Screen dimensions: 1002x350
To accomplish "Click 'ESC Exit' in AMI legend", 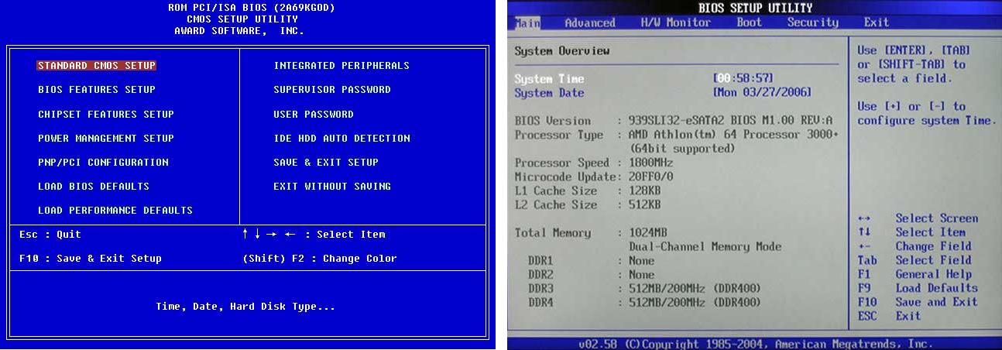I will [x=889, y=316].
